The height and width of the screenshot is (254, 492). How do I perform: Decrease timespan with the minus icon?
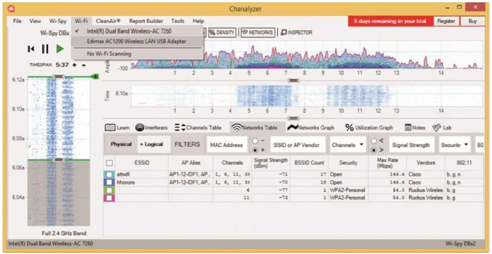tap(83, 65)
